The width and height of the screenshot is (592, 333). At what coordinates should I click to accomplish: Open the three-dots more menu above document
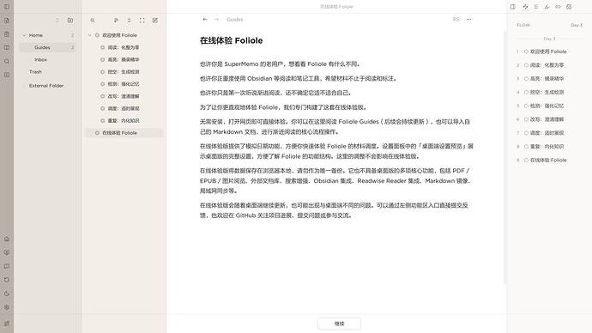click(469, 19)
